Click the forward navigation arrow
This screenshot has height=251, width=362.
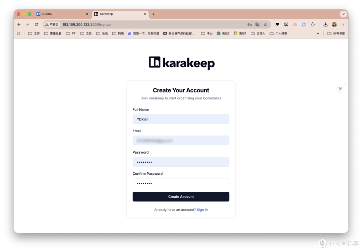pyautogui.click(x=28, y=24)
